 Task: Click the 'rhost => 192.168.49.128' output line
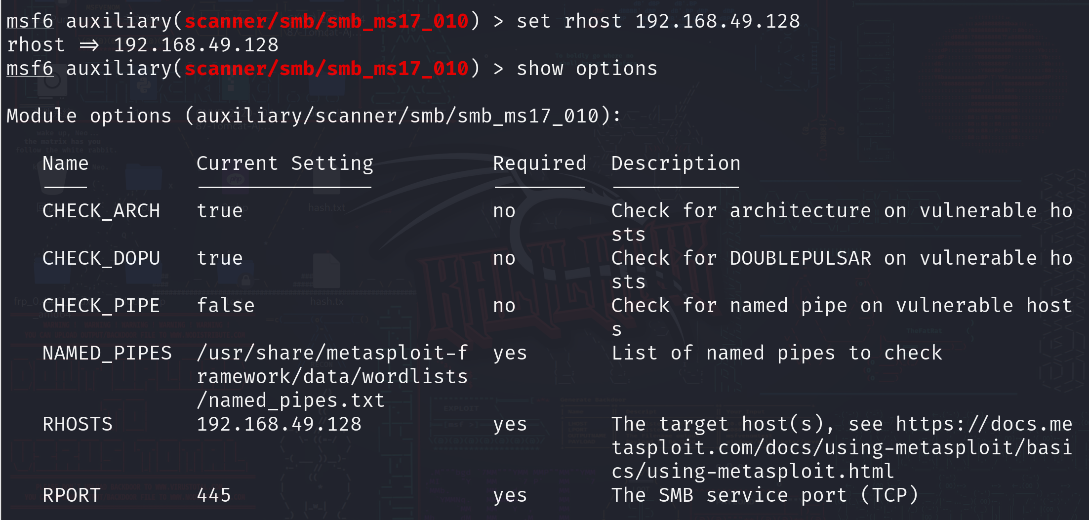(x=143, y=45)
